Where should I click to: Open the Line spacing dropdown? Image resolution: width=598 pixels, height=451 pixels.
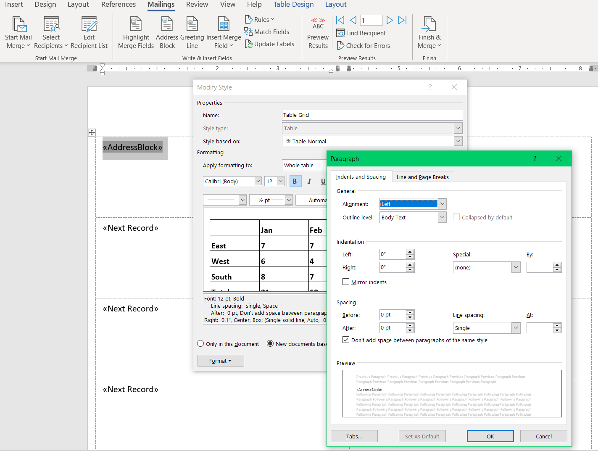(x=516, y=328)
